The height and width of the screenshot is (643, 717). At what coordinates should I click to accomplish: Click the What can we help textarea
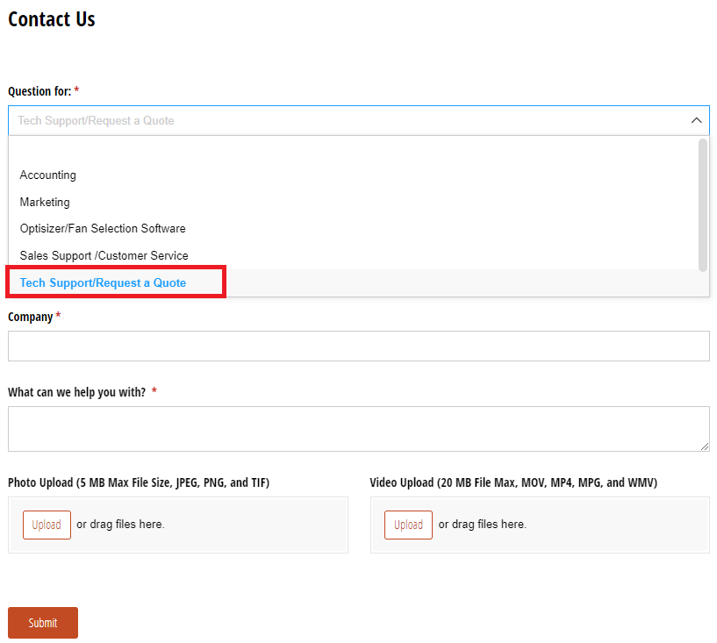pyautogui.click(x=358, y=428)
